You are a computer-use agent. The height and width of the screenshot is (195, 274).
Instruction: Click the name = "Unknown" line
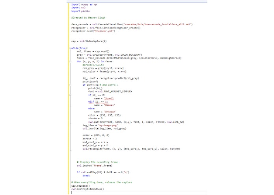(105, 112)
